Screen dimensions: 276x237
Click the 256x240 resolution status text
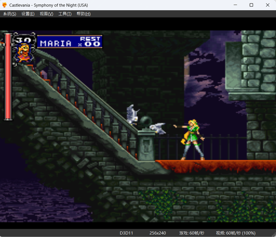(x=157, y=233)
